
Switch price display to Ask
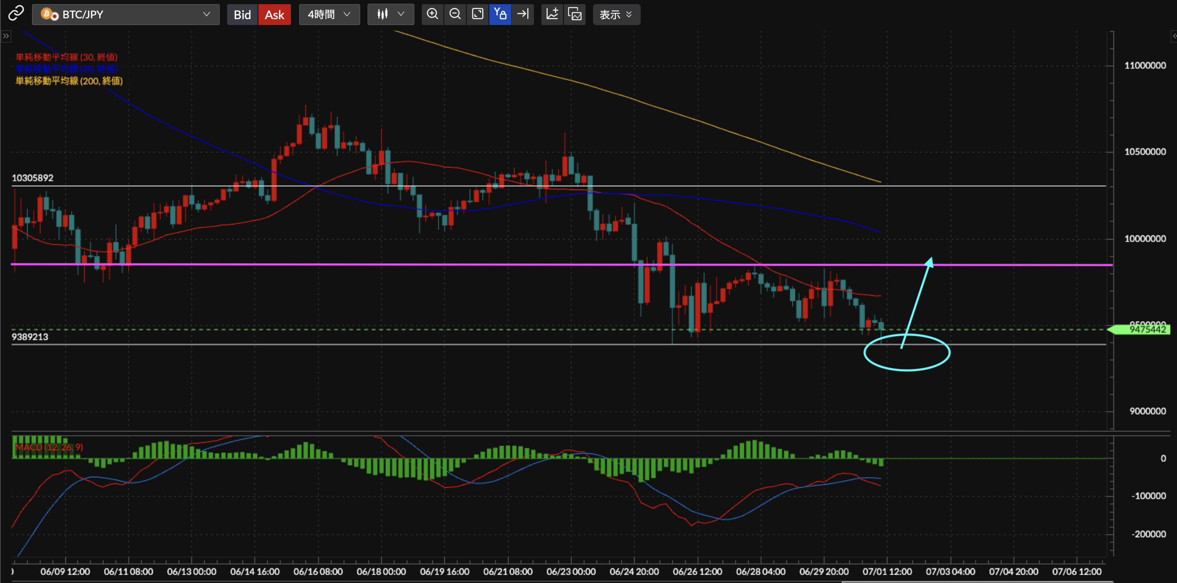[x=274, y=15]
